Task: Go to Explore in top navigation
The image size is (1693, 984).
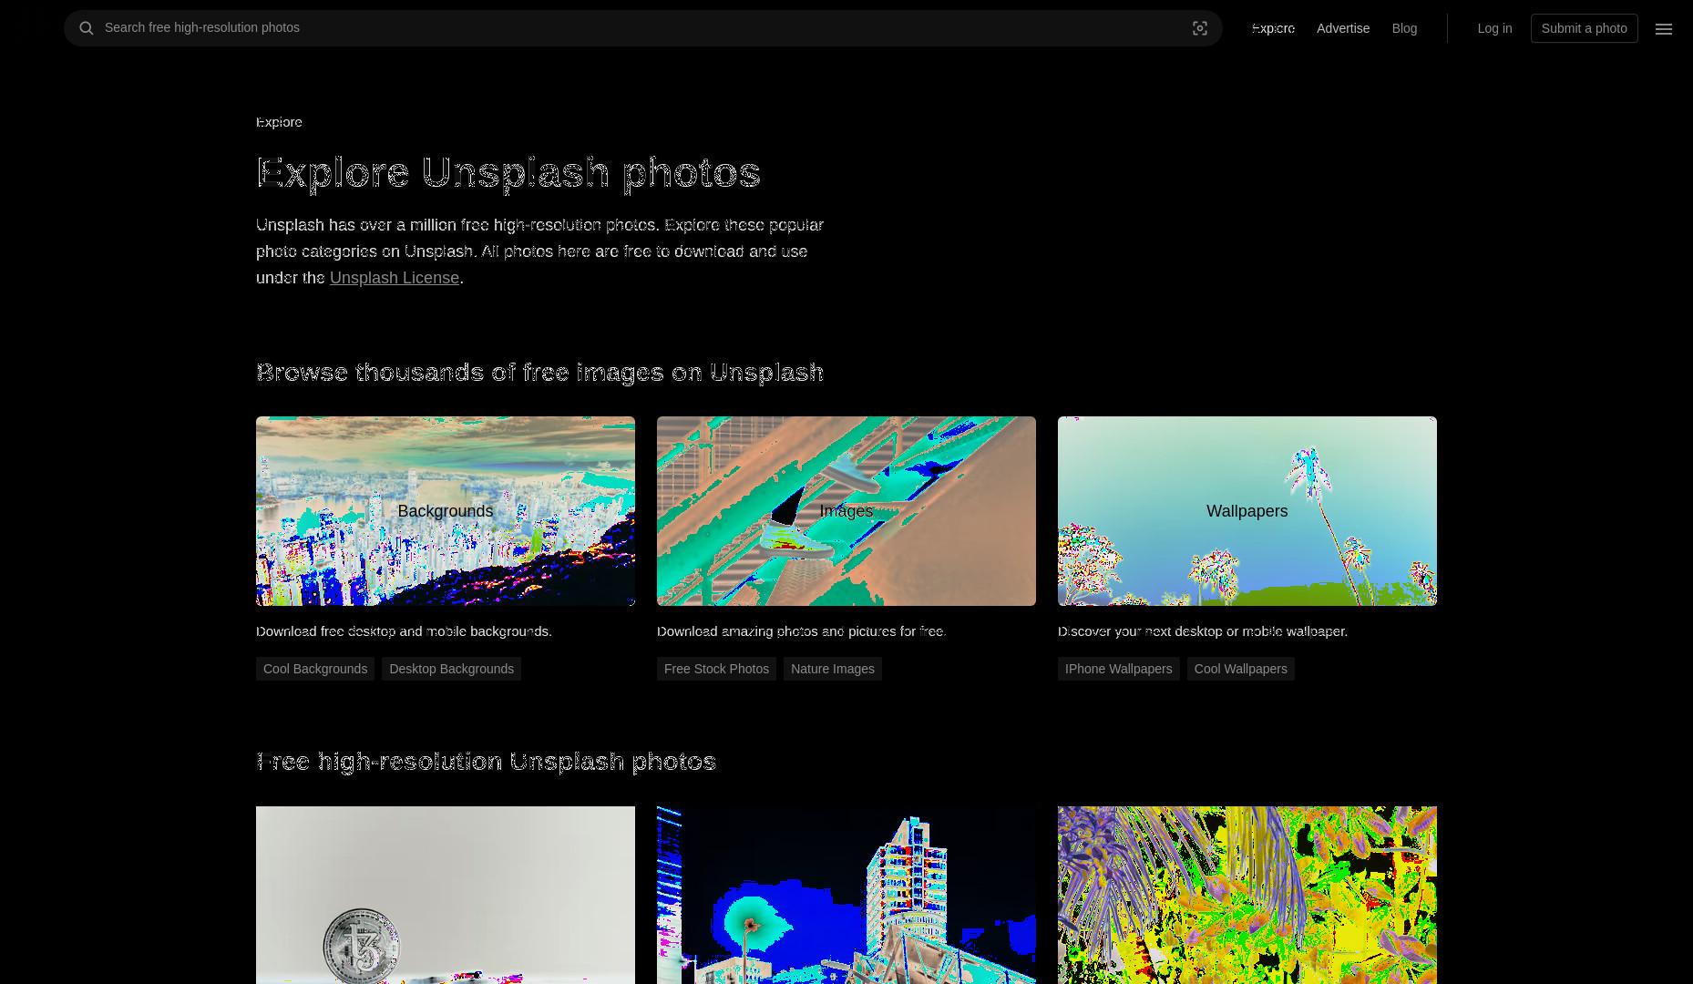Action: tap(1273, 28)
